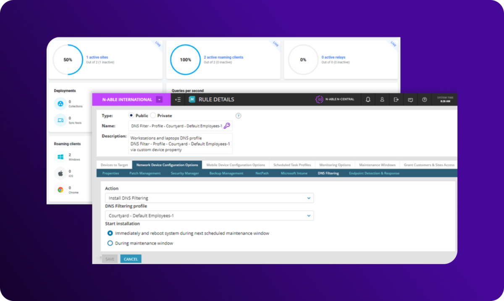Screen dimensions: 504x301
Task: Click the 100% roaming clients progress ring
Action: click(x=185, y=60)
